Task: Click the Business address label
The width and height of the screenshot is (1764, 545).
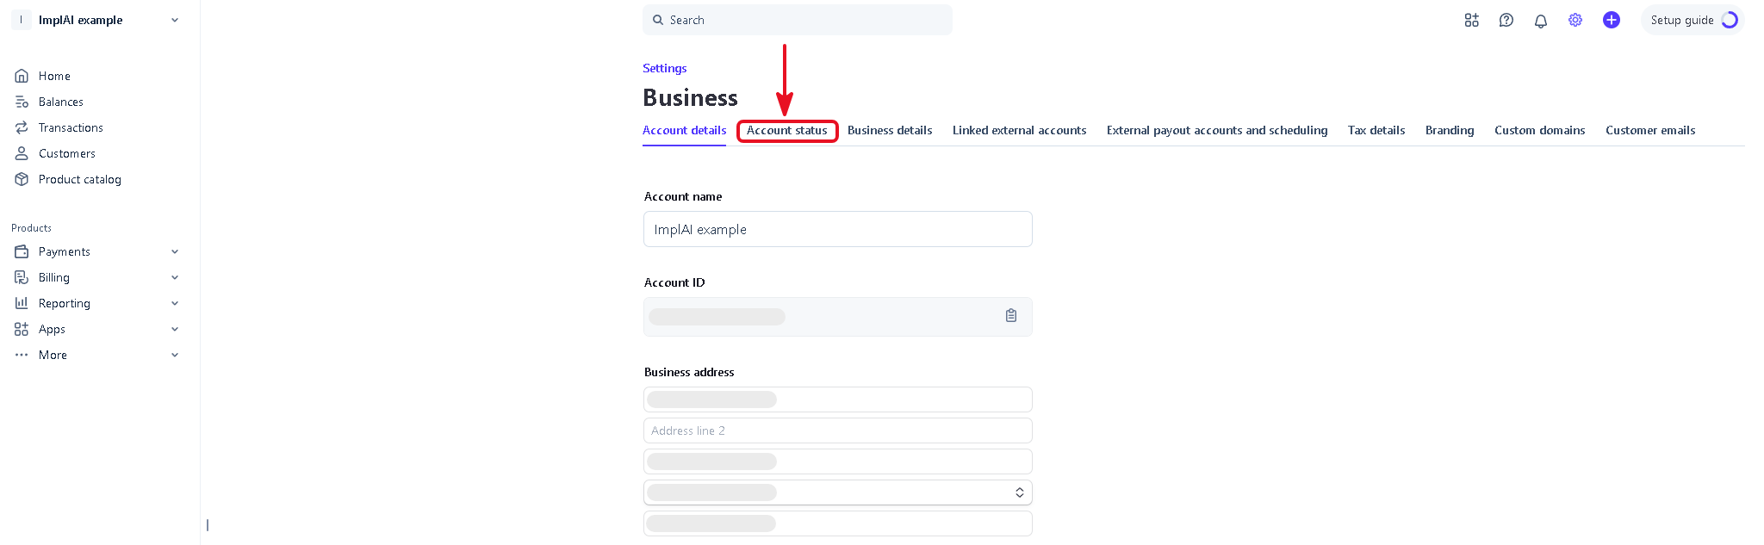Action: tap(689, 372)
